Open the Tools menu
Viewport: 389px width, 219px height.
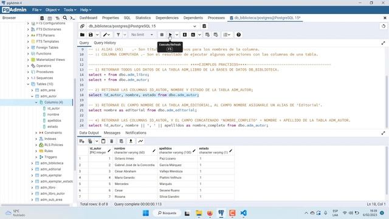point(70,10)
